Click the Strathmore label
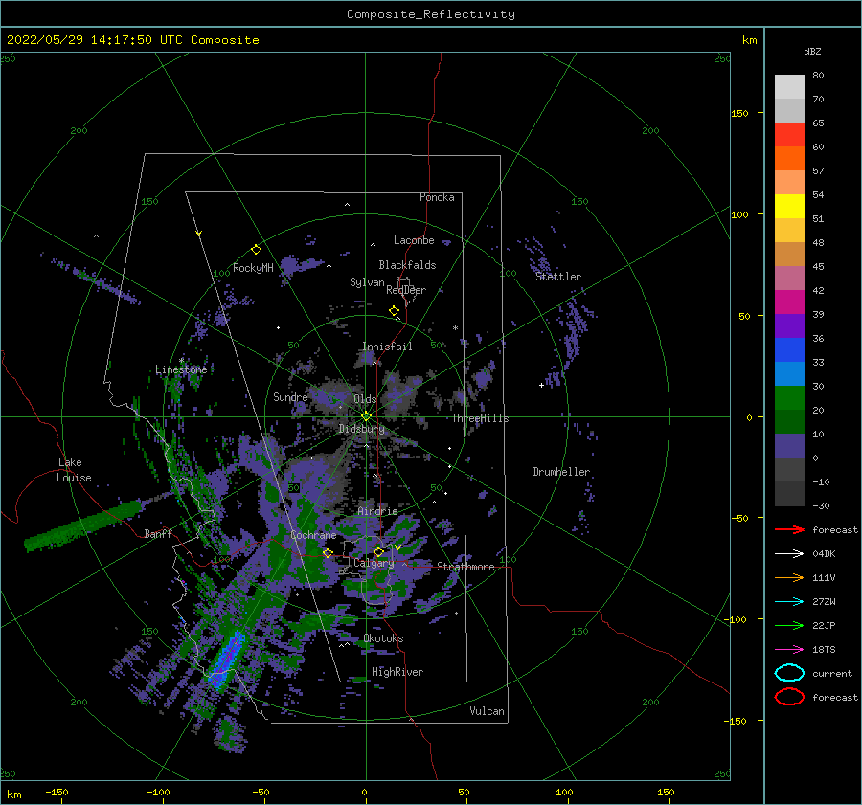This screenshot has height=805, width=862. (x=465, y=567)
